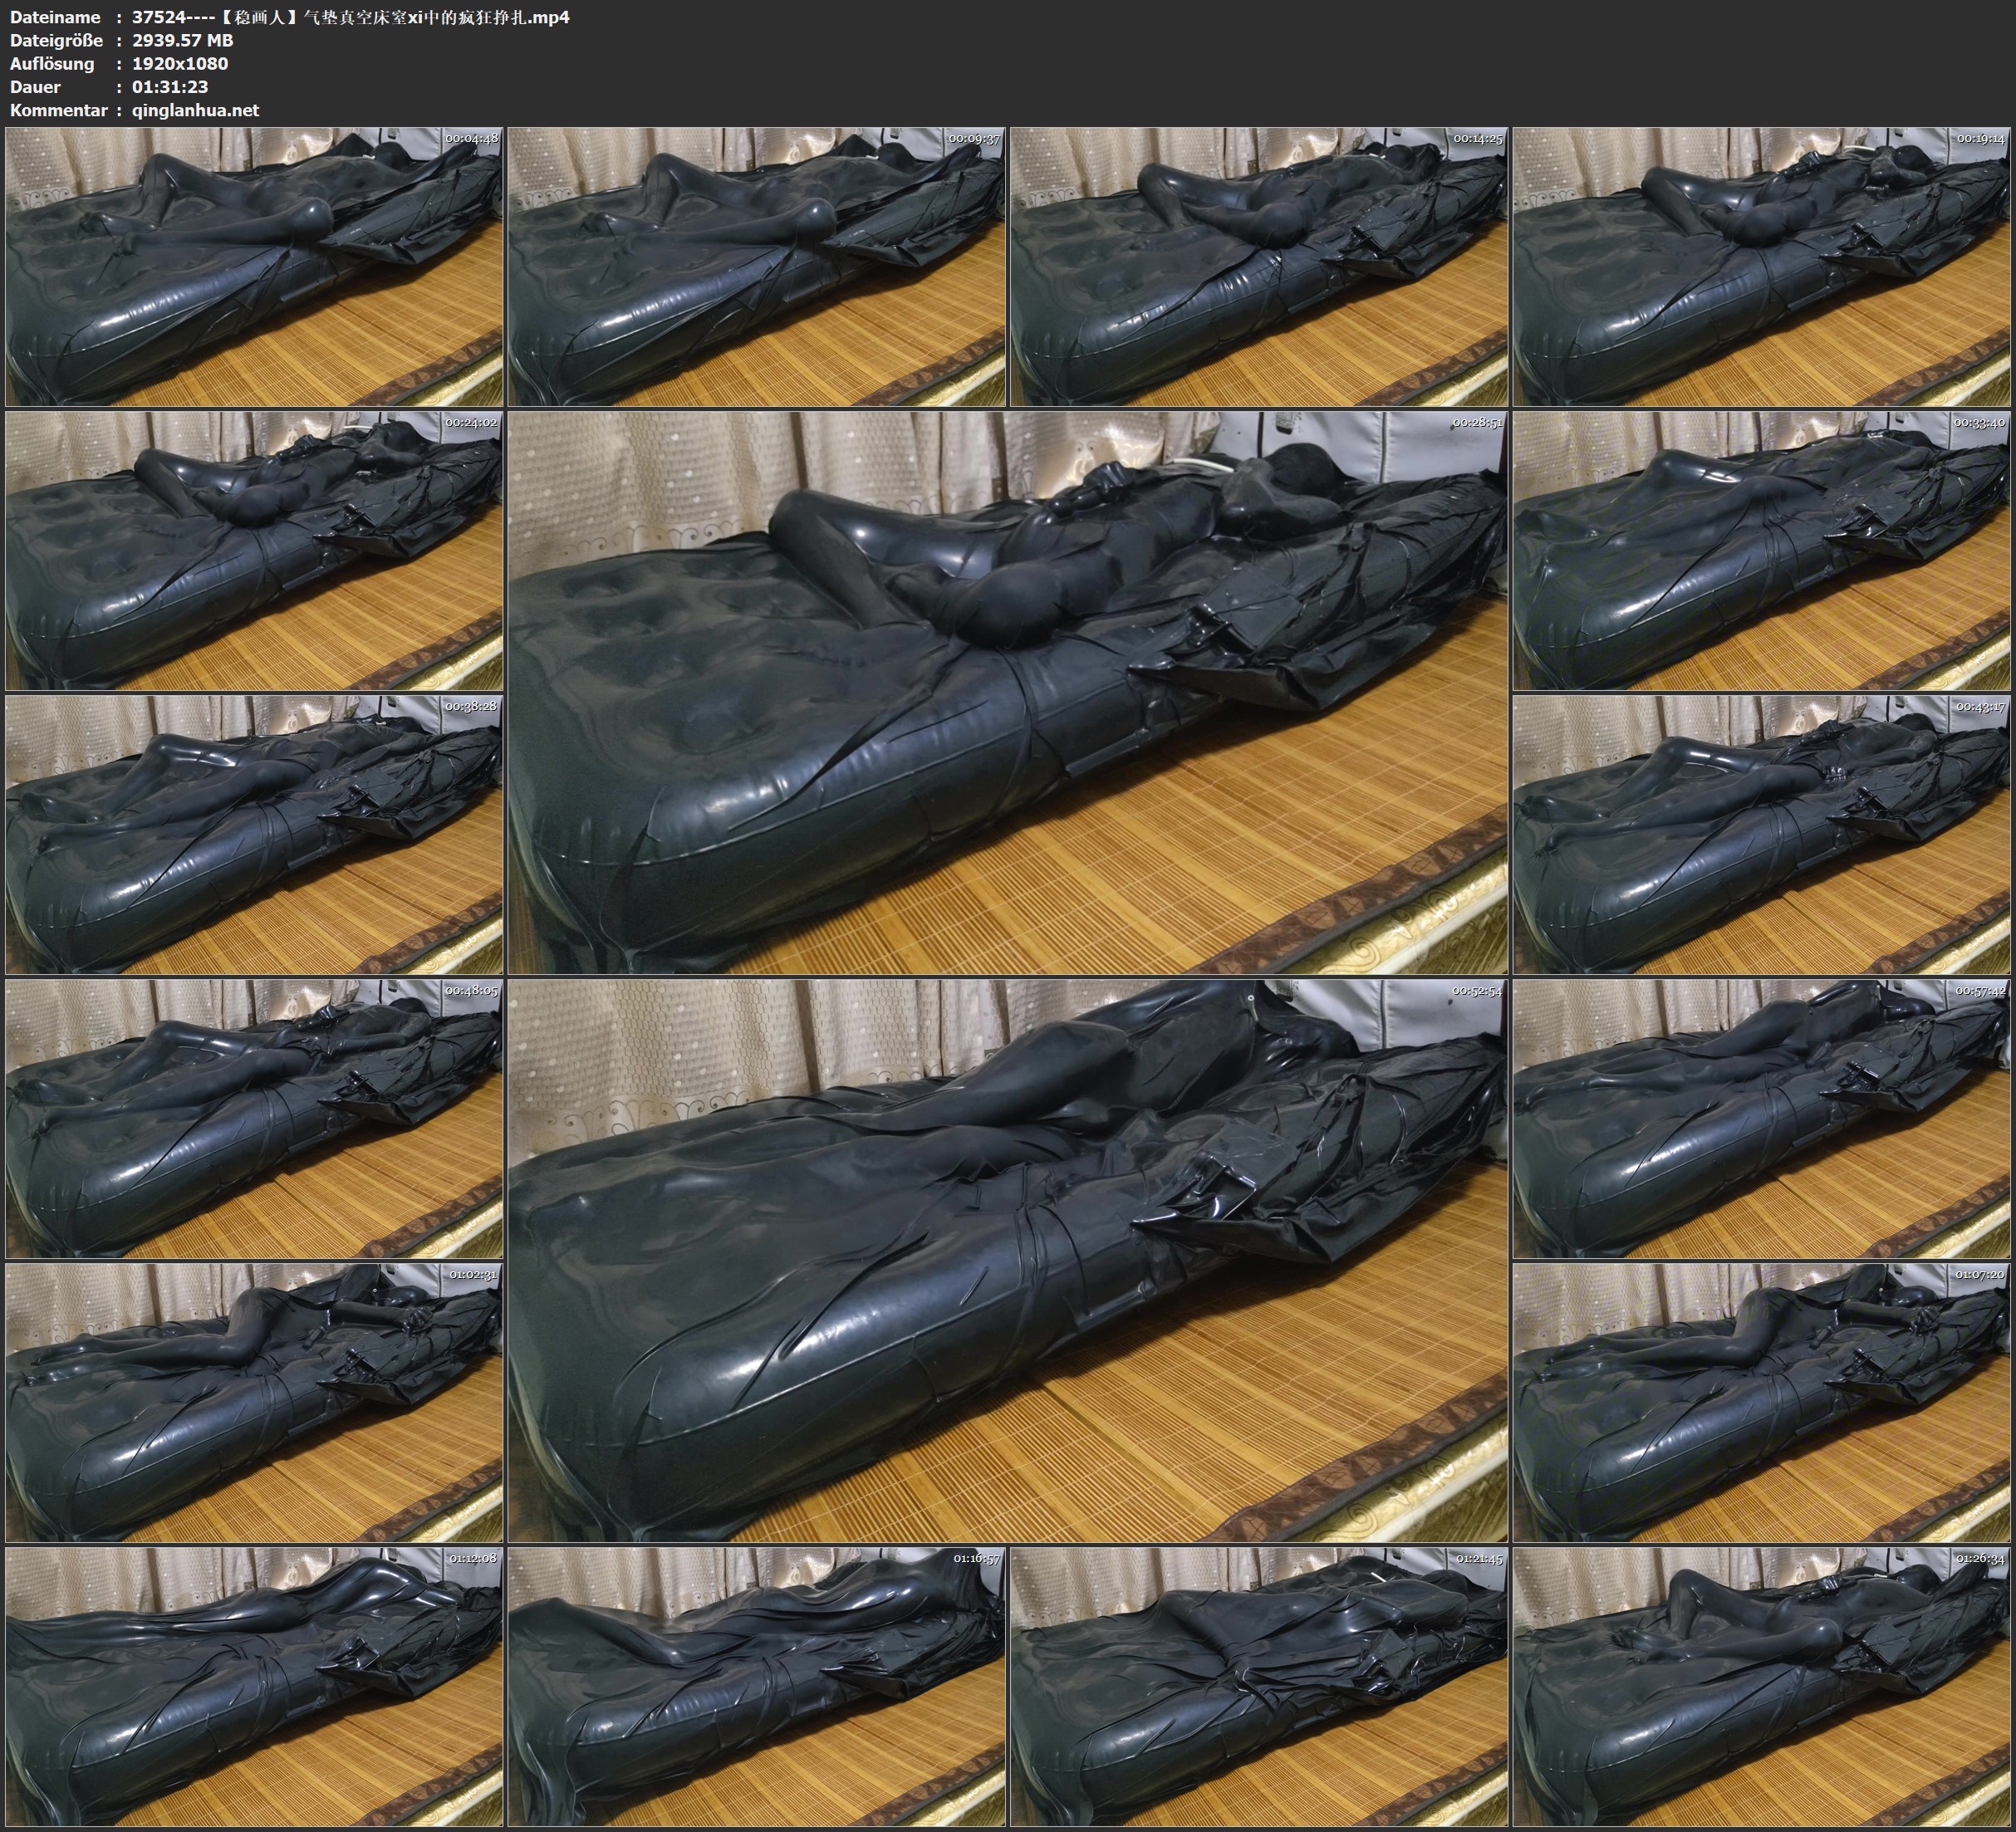This screenshot has width=2016, height=1832.
Task: Click the thumbnail at 00:48:05
Action: pyautogui.click(x=254, y=1118)
